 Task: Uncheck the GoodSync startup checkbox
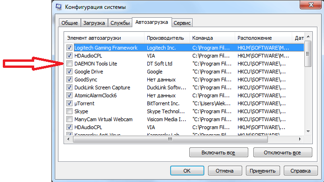click(x=69, y=80)
